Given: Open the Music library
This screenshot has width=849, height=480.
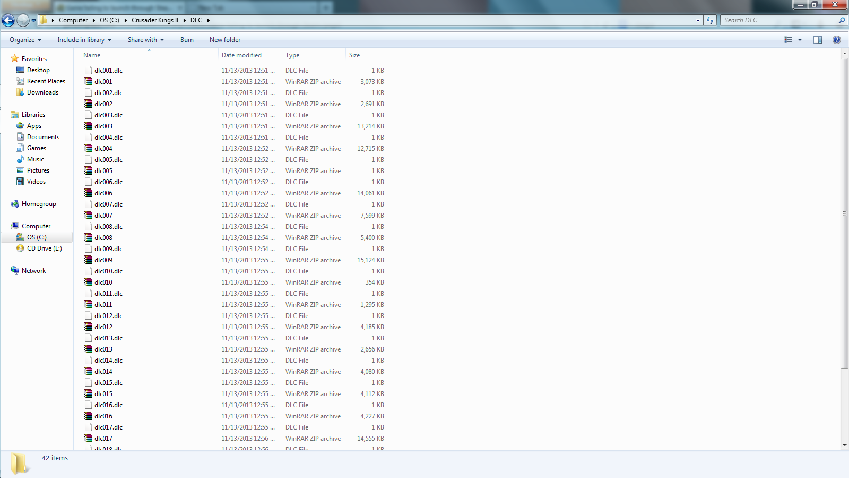Looking at the screenshot, I should [35, 159].
